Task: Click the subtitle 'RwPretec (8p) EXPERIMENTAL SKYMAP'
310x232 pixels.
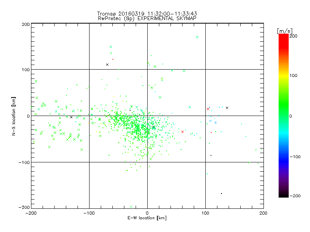Action: pos(147,19)
